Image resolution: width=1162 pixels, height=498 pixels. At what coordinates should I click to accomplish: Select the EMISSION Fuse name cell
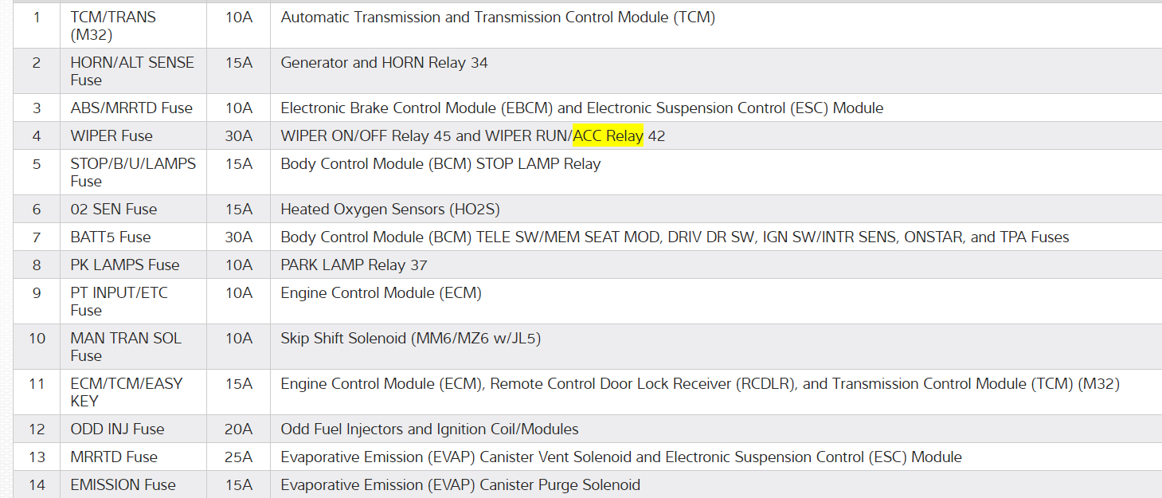[123, 485]
